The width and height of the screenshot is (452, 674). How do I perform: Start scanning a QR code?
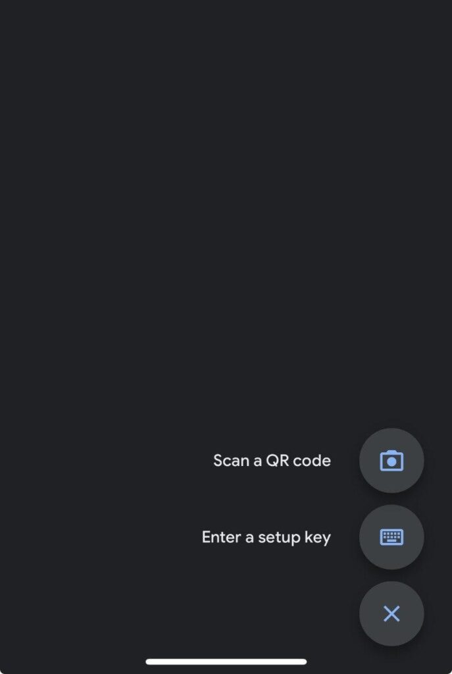click(x=391, y=461)
